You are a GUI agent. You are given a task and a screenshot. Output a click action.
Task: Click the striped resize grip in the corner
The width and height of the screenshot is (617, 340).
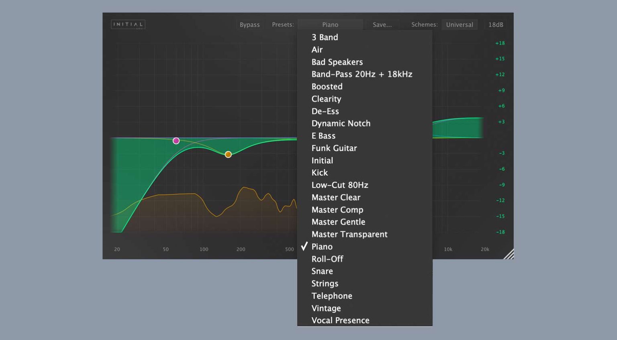[509, 254]
